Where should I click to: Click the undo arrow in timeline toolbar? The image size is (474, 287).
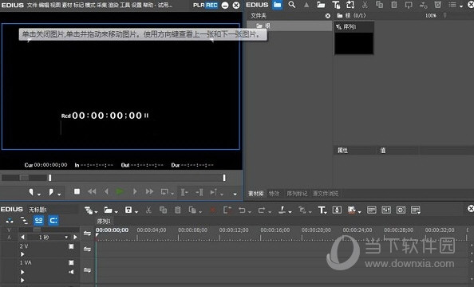click(242, 210)
